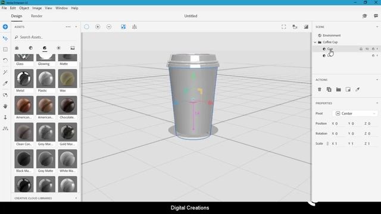Open the feedback speech bubble icon
This screenshot has width=381, height=214.
pyautogui.click(x=376, y=16)
